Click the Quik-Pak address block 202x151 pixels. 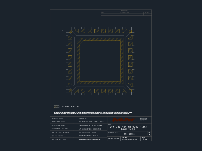(x=143, y=120)
